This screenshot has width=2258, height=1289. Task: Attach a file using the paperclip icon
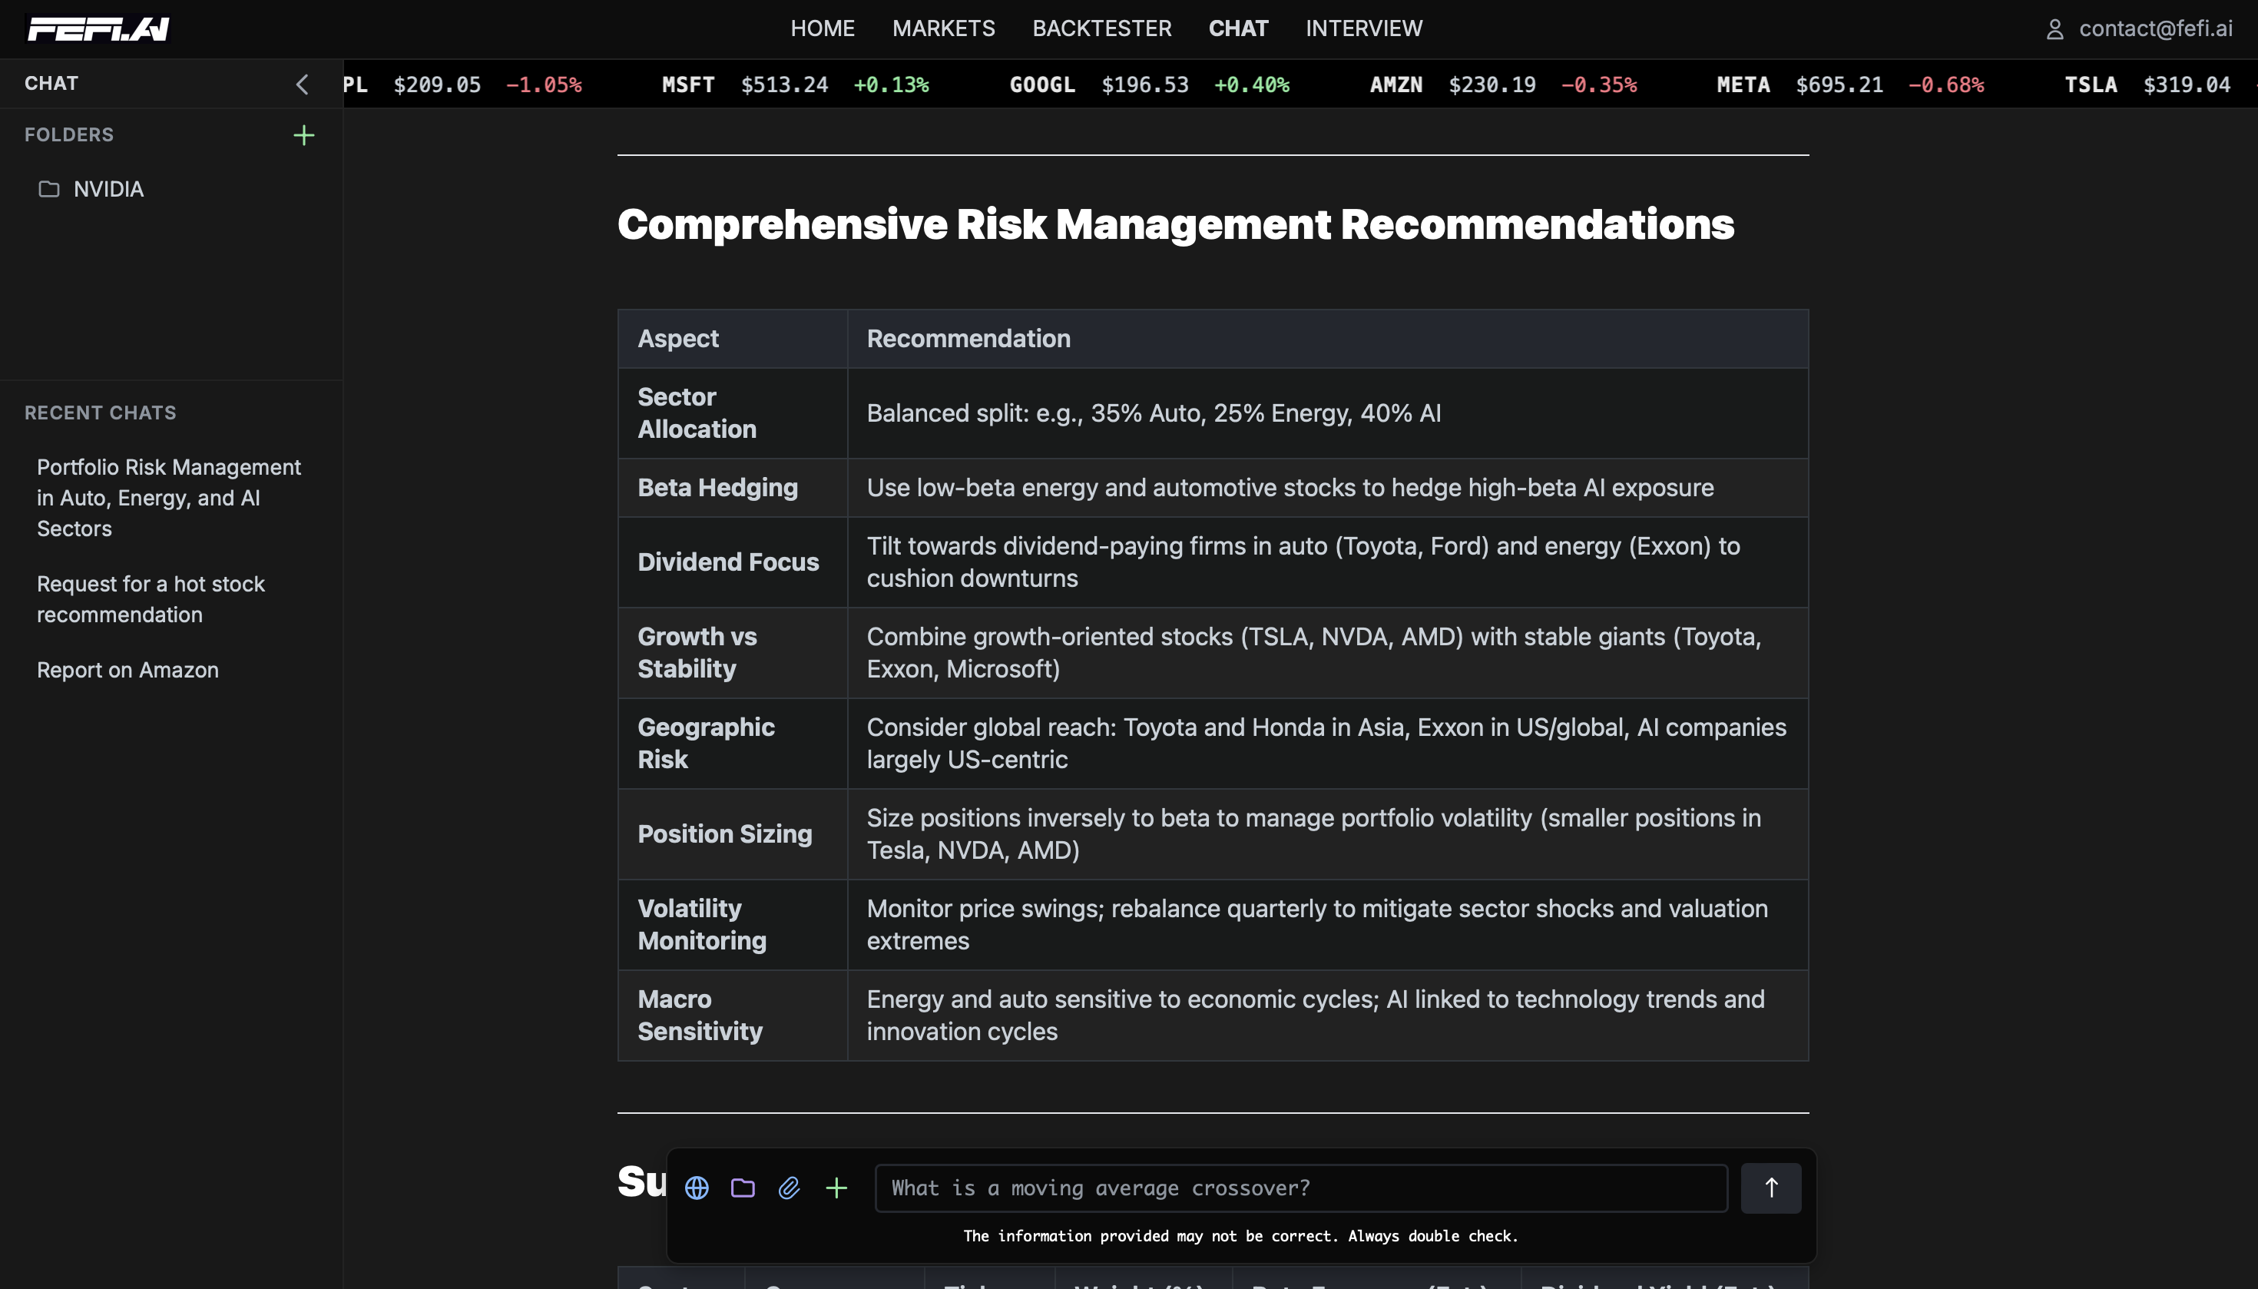tap(790, 1187)
